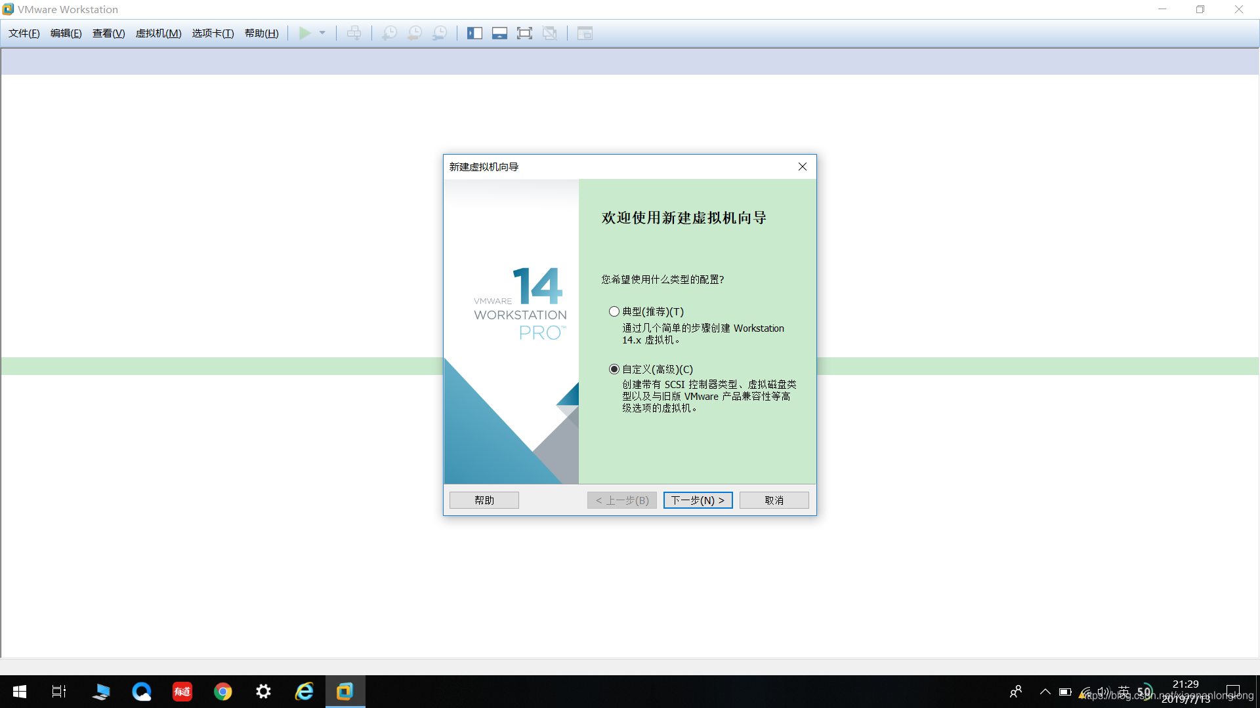This screenshot has height=708, width=1260.
Task: Minimize the VMware Workstation window
Action: 1162,9
